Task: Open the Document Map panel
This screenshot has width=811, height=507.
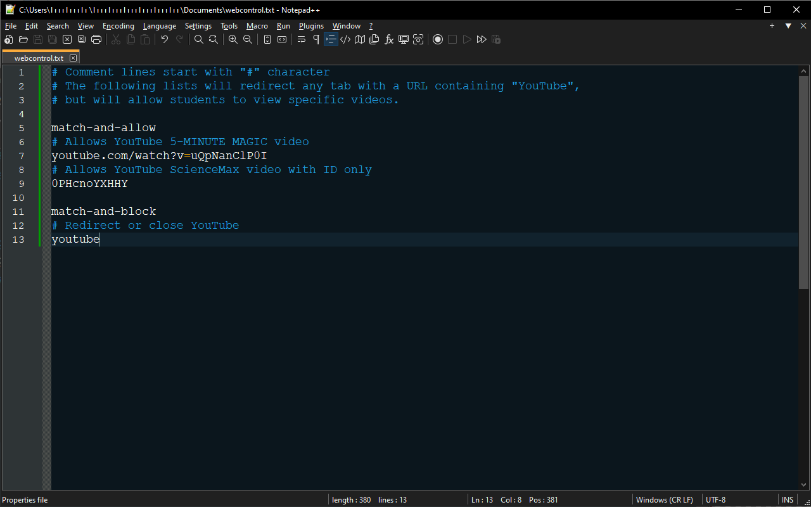Action: pyautogui.click(x=360, y=39)
